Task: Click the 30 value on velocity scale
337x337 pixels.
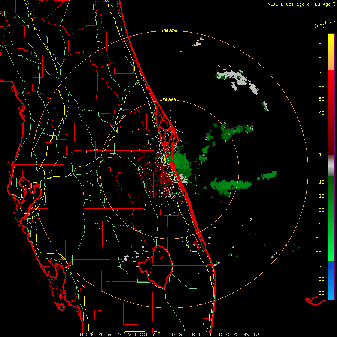Action: [x=322, y=127]
